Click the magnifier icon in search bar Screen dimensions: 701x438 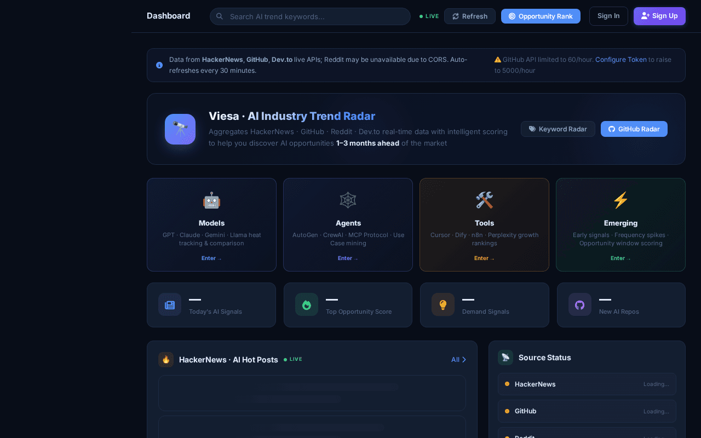[220, 16]
